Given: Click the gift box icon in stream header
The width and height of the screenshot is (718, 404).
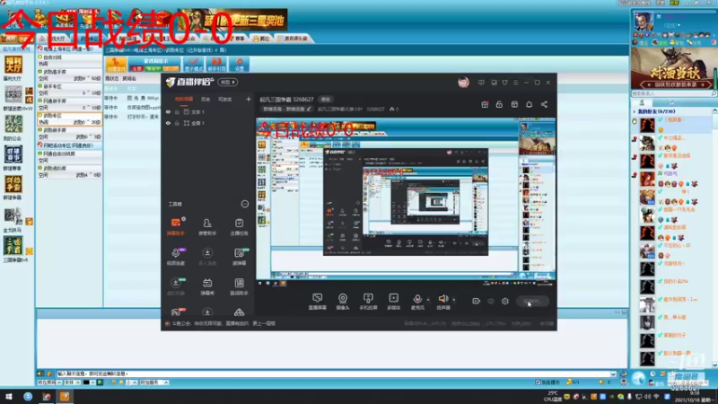Looking at the screenshot, I should click(485, 104).
